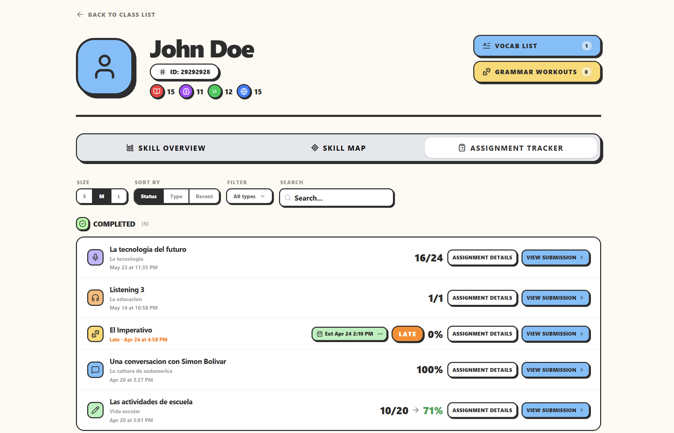This screenshot has width=674, height=433.
Task: Switch to the Skill Overview tab
Action: click(166, 148)
